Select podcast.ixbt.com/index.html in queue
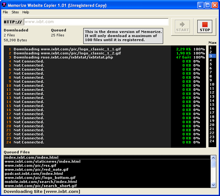The image size is (220, 196). tap(107, 174)
